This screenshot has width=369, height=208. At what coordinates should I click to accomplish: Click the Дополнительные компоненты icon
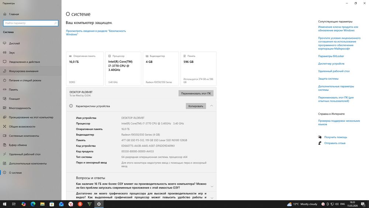(x=4, y=163)
